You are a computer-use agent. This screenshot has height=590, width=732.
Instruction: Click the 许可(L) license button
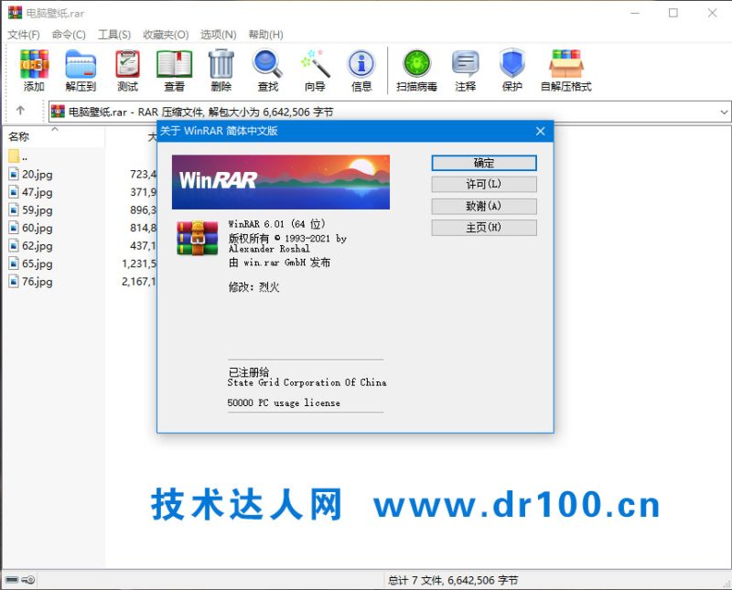click(x=484, y=184)
